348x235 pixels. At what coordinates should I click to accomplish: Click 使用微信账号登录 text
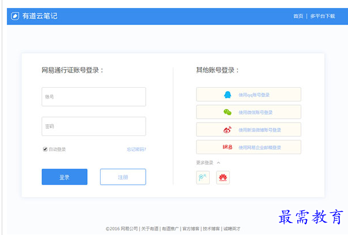click(x=255, y=112)
